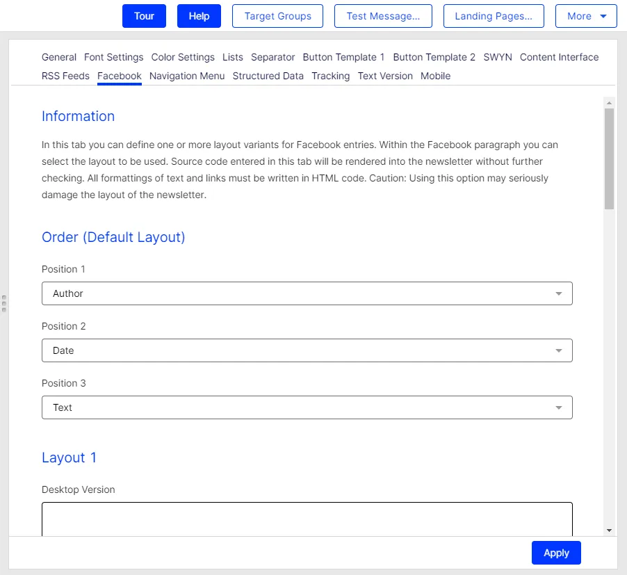Go to Structured Data tab
Viewport: 627px width, 575px height.
268,76
